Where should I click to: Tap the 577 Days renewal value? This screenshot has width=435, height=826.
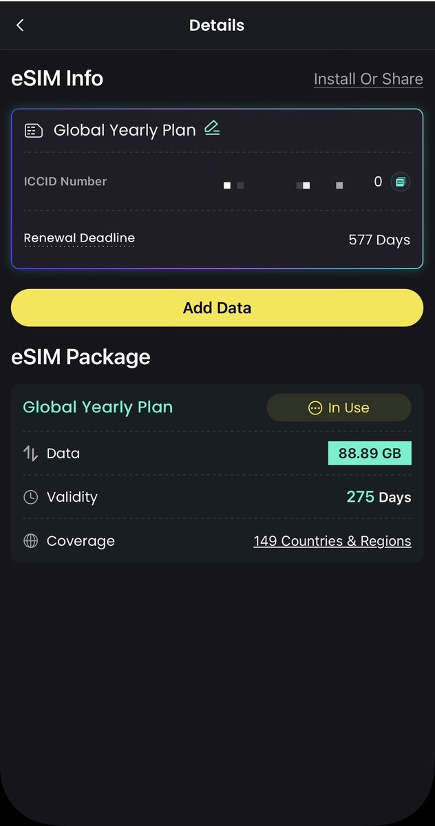379,240
